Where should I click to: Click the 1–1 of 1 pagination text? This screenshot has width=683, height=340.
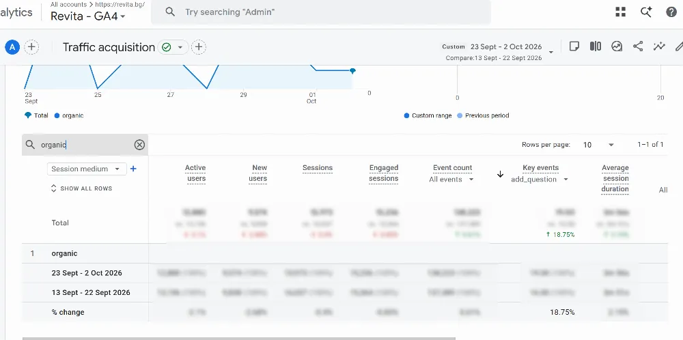click(650, 145)
